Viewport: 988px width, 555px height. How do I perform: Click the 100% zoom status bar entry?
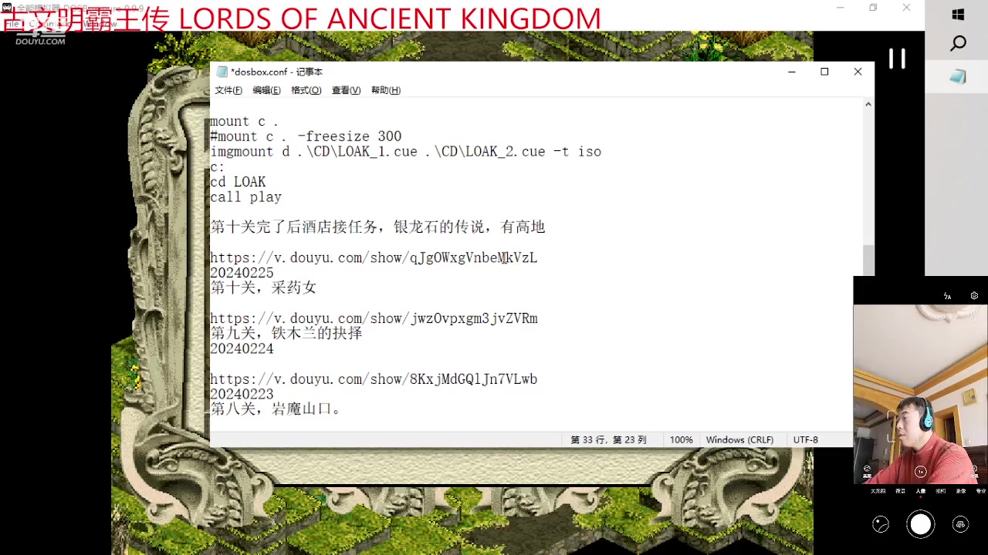tap(681, 440)
